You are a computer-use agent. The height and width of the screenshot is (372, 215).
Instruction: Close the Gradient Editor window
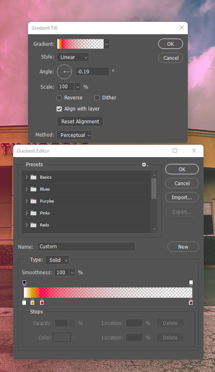tap(194, 151)
